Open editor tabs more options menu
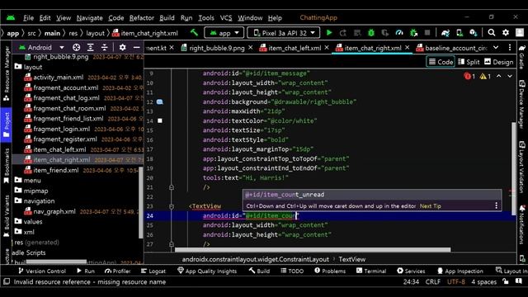The image size is (528, 297). [510, 48]
